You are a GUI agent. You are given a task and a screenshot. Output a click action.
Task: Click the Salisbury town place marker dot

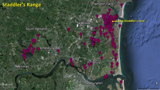[94, 60]
